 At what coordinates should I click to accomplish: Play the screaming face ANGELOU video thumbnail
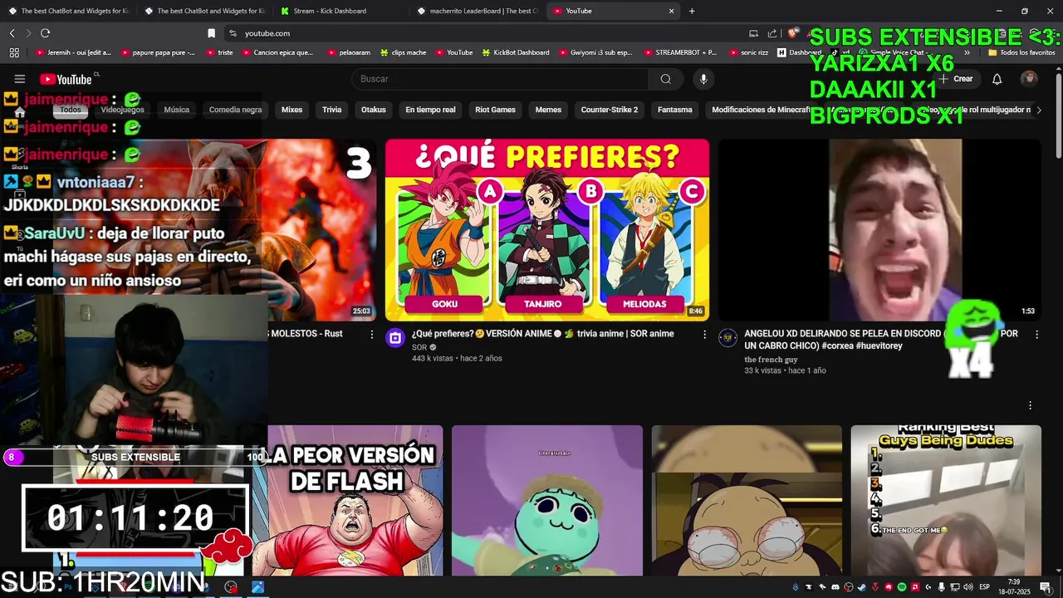879,230
